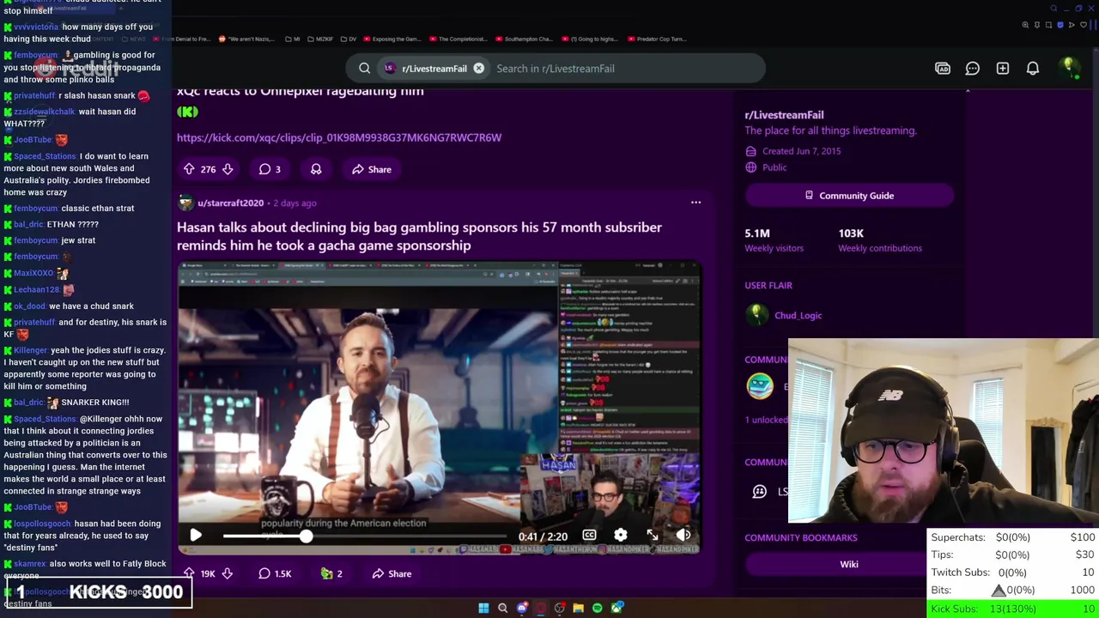The image size is (1099, 618).
Task: Mute the video with the volume icon
Action: click(x=683, y=535)
